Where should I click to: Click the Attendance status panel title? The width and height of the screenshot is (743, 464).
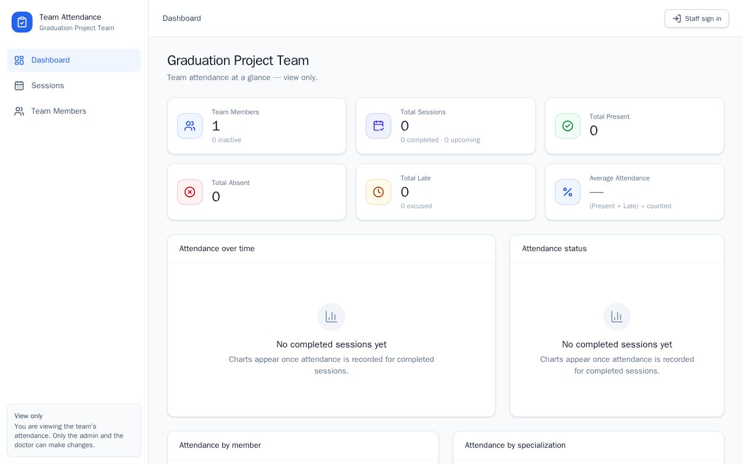554,249
